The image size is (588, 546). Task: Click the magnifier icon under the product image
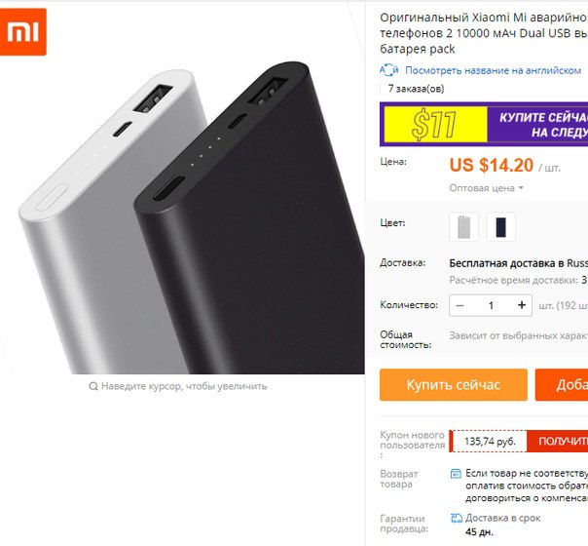point(93,386)
